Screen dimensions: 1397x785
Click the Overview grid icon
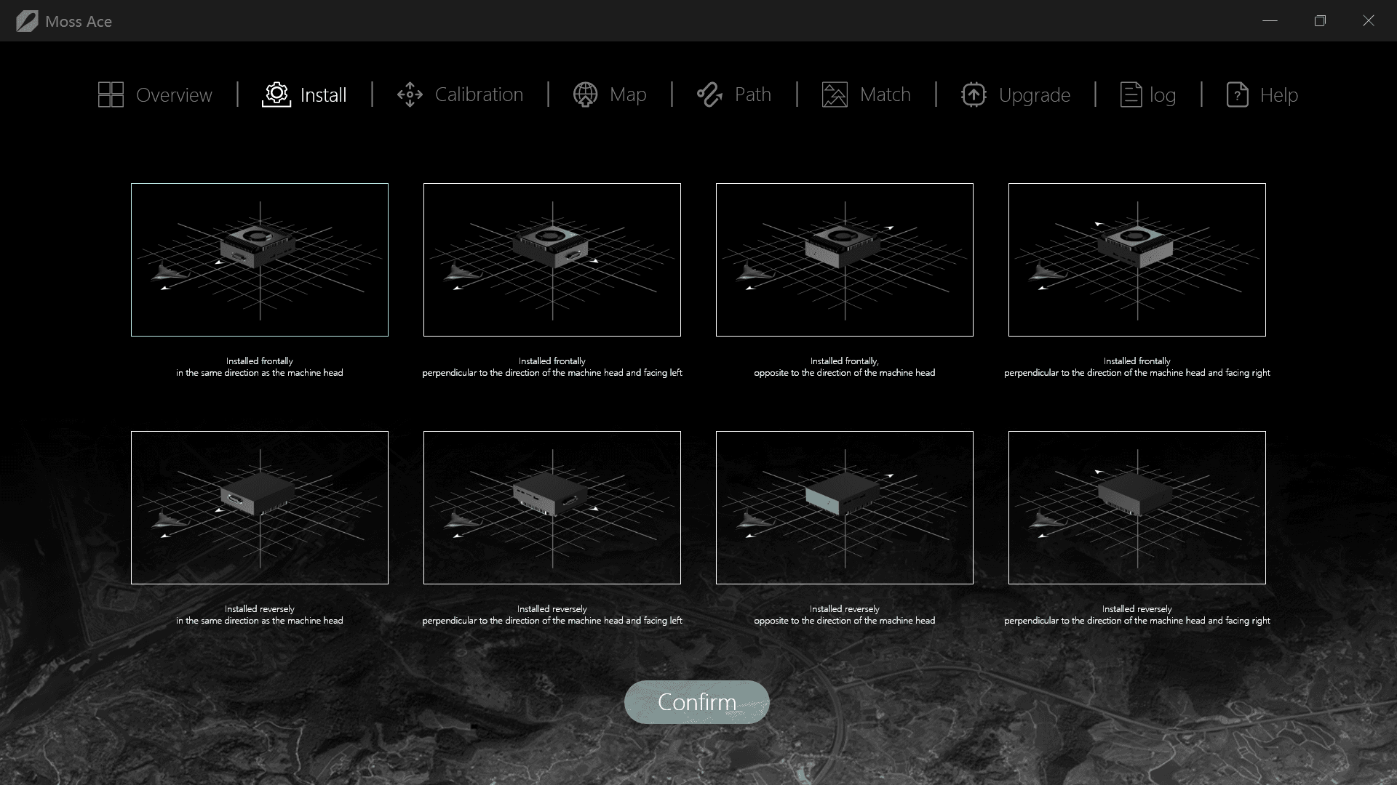(111, 94)
